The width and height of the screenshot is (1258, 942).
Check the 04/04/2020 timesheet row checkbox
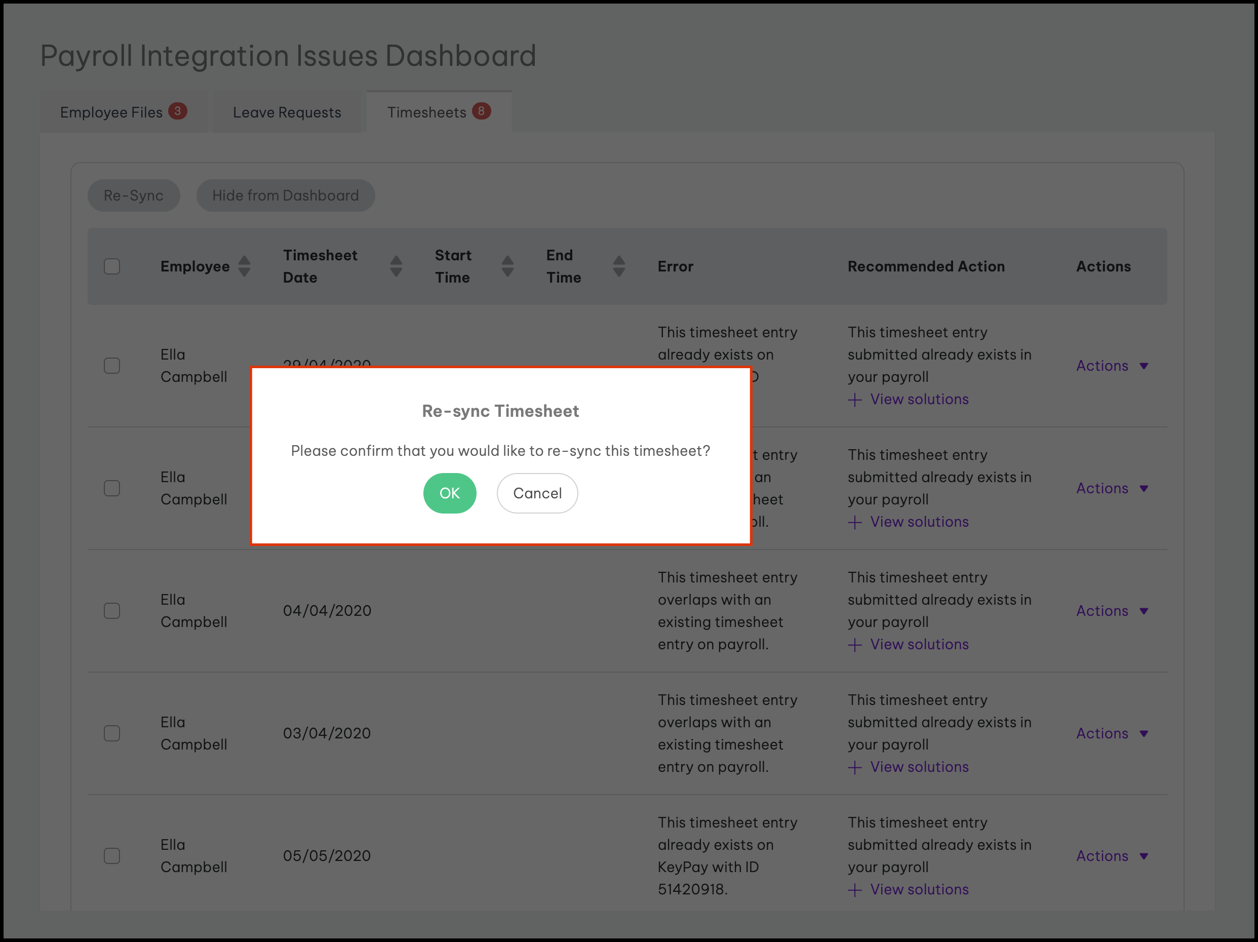[112, 611]
